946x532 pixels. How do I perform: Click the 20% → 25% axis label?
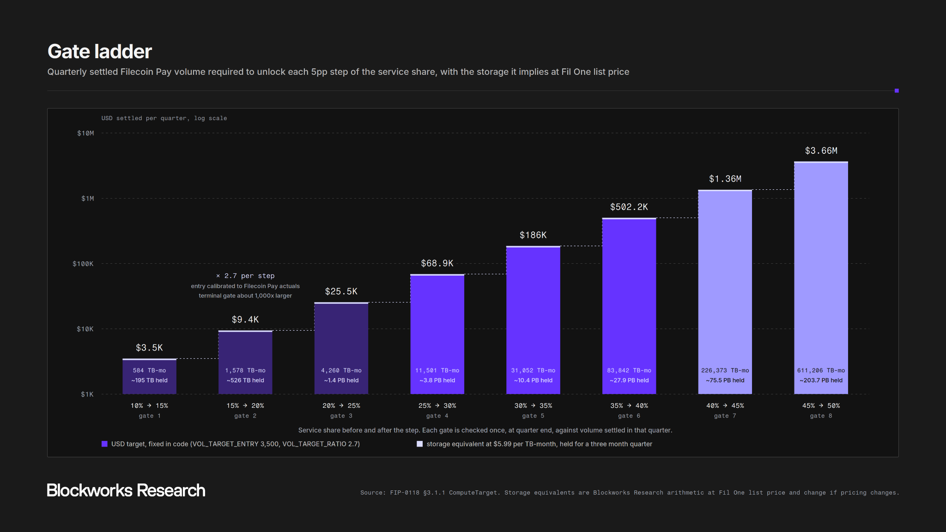(341, 405)
